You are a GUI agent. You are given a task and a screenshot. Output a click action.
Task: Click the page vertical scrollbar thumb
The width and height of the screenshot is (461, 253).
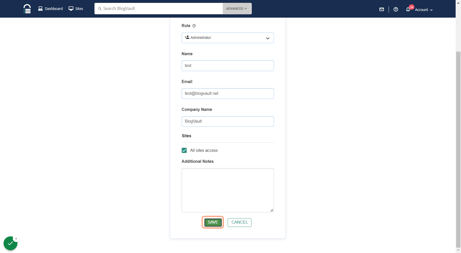point(458,149)
